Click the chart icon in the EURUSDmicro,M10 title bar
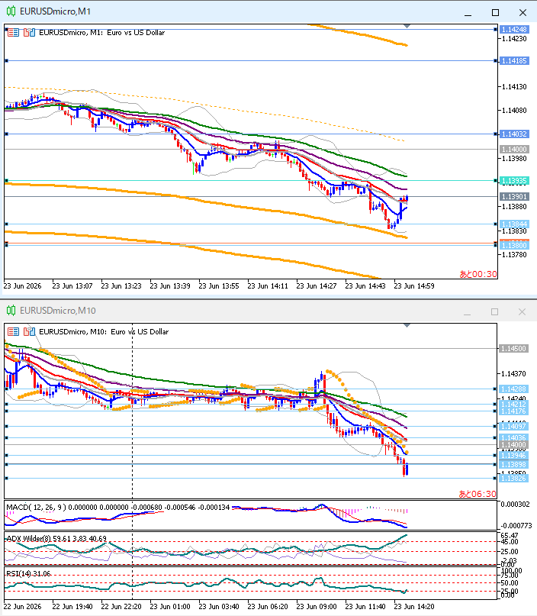Screen dimensions: 537x616 pos(11,311)
